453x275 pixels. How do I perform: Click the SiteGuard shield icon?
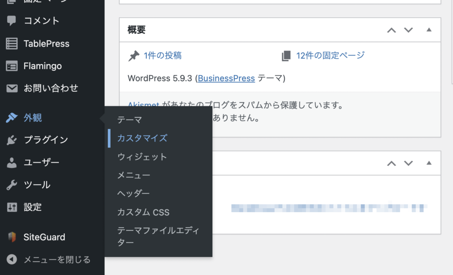pos(12,237)
